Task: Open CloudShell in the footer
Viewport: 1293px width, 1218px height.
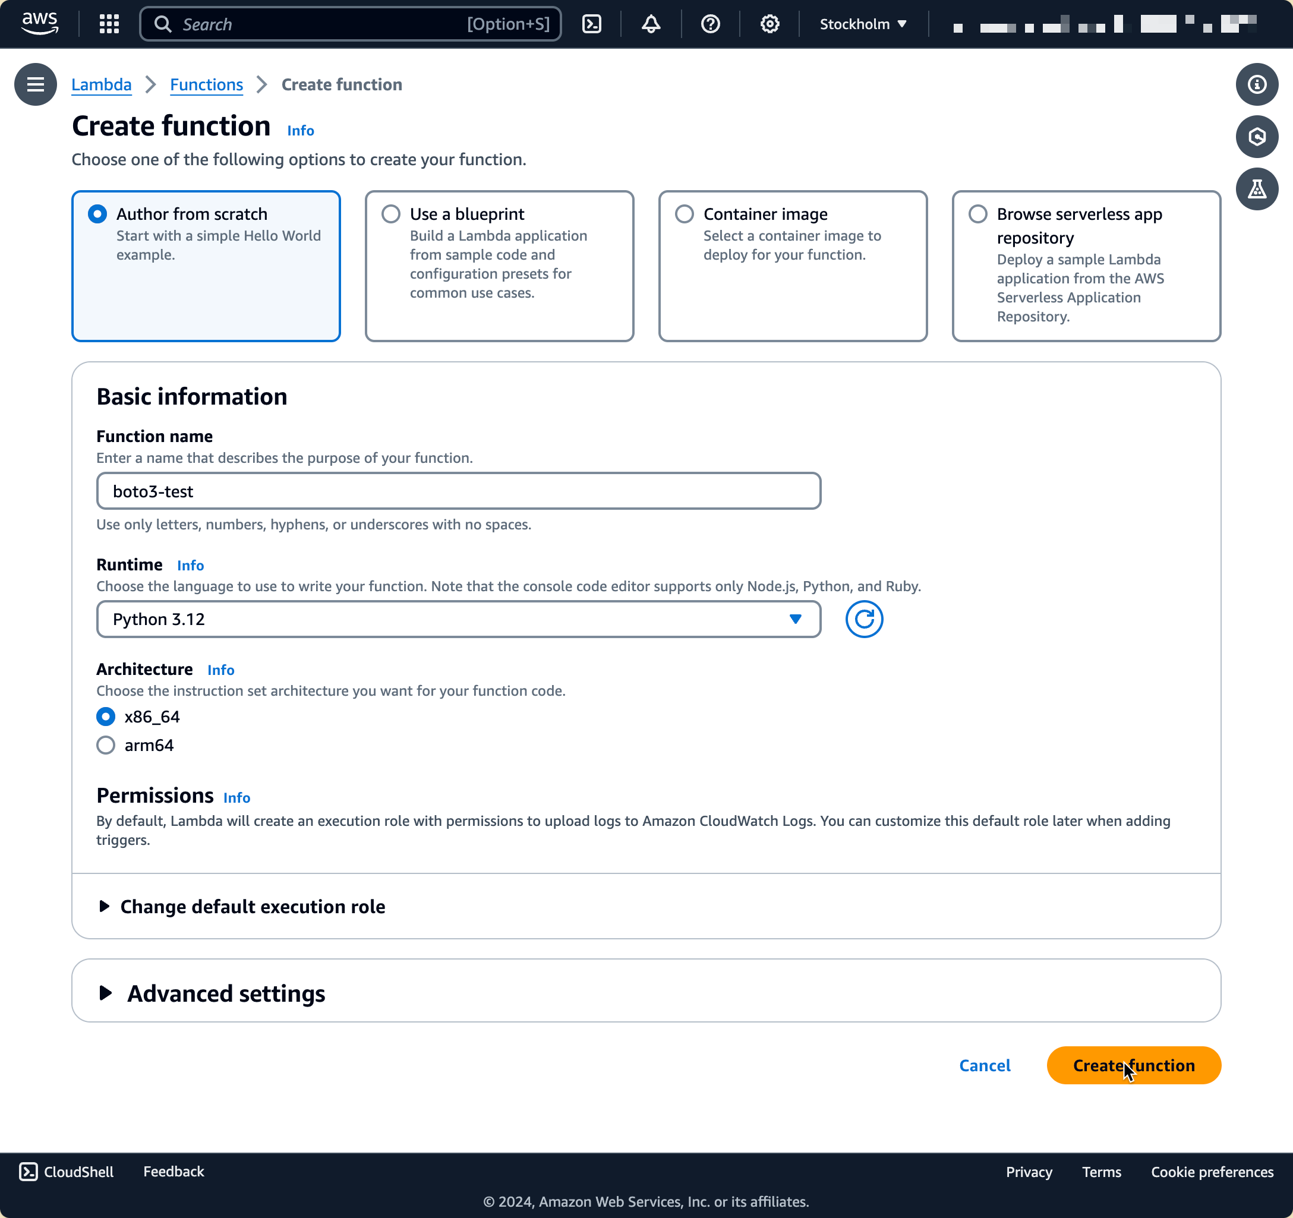Action: 67,1172
